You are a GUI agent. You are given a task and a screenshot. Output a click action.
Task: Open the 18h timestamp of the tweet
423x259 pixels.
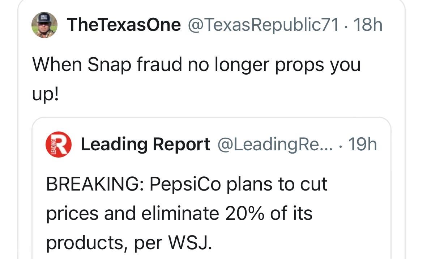(x=368, y=25)
